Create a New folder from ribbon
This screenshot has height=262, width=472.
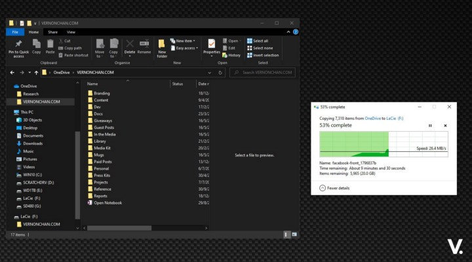click(x=162, y=48)
